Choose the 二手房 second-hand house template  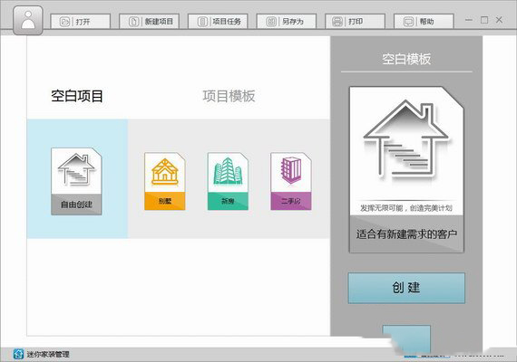pyautogui.click(x=291, y=181)
